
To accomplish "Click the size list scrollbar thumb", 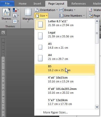I will 97,33.
